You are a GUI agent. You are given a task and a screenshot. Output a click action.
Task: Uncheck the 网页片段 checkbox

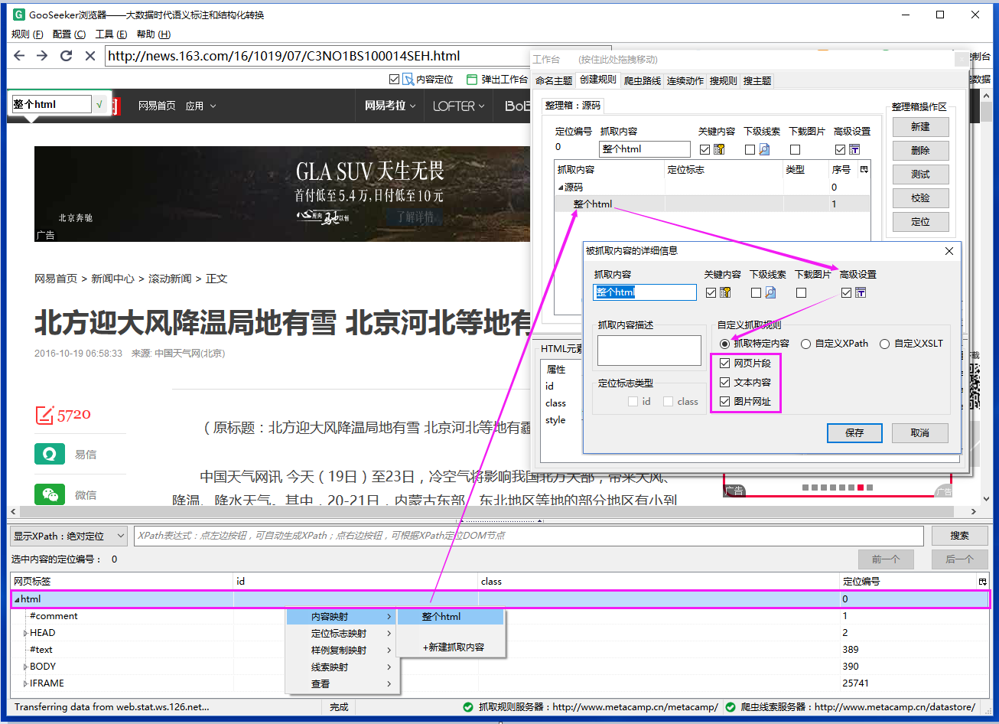click(x=725, y=364)
